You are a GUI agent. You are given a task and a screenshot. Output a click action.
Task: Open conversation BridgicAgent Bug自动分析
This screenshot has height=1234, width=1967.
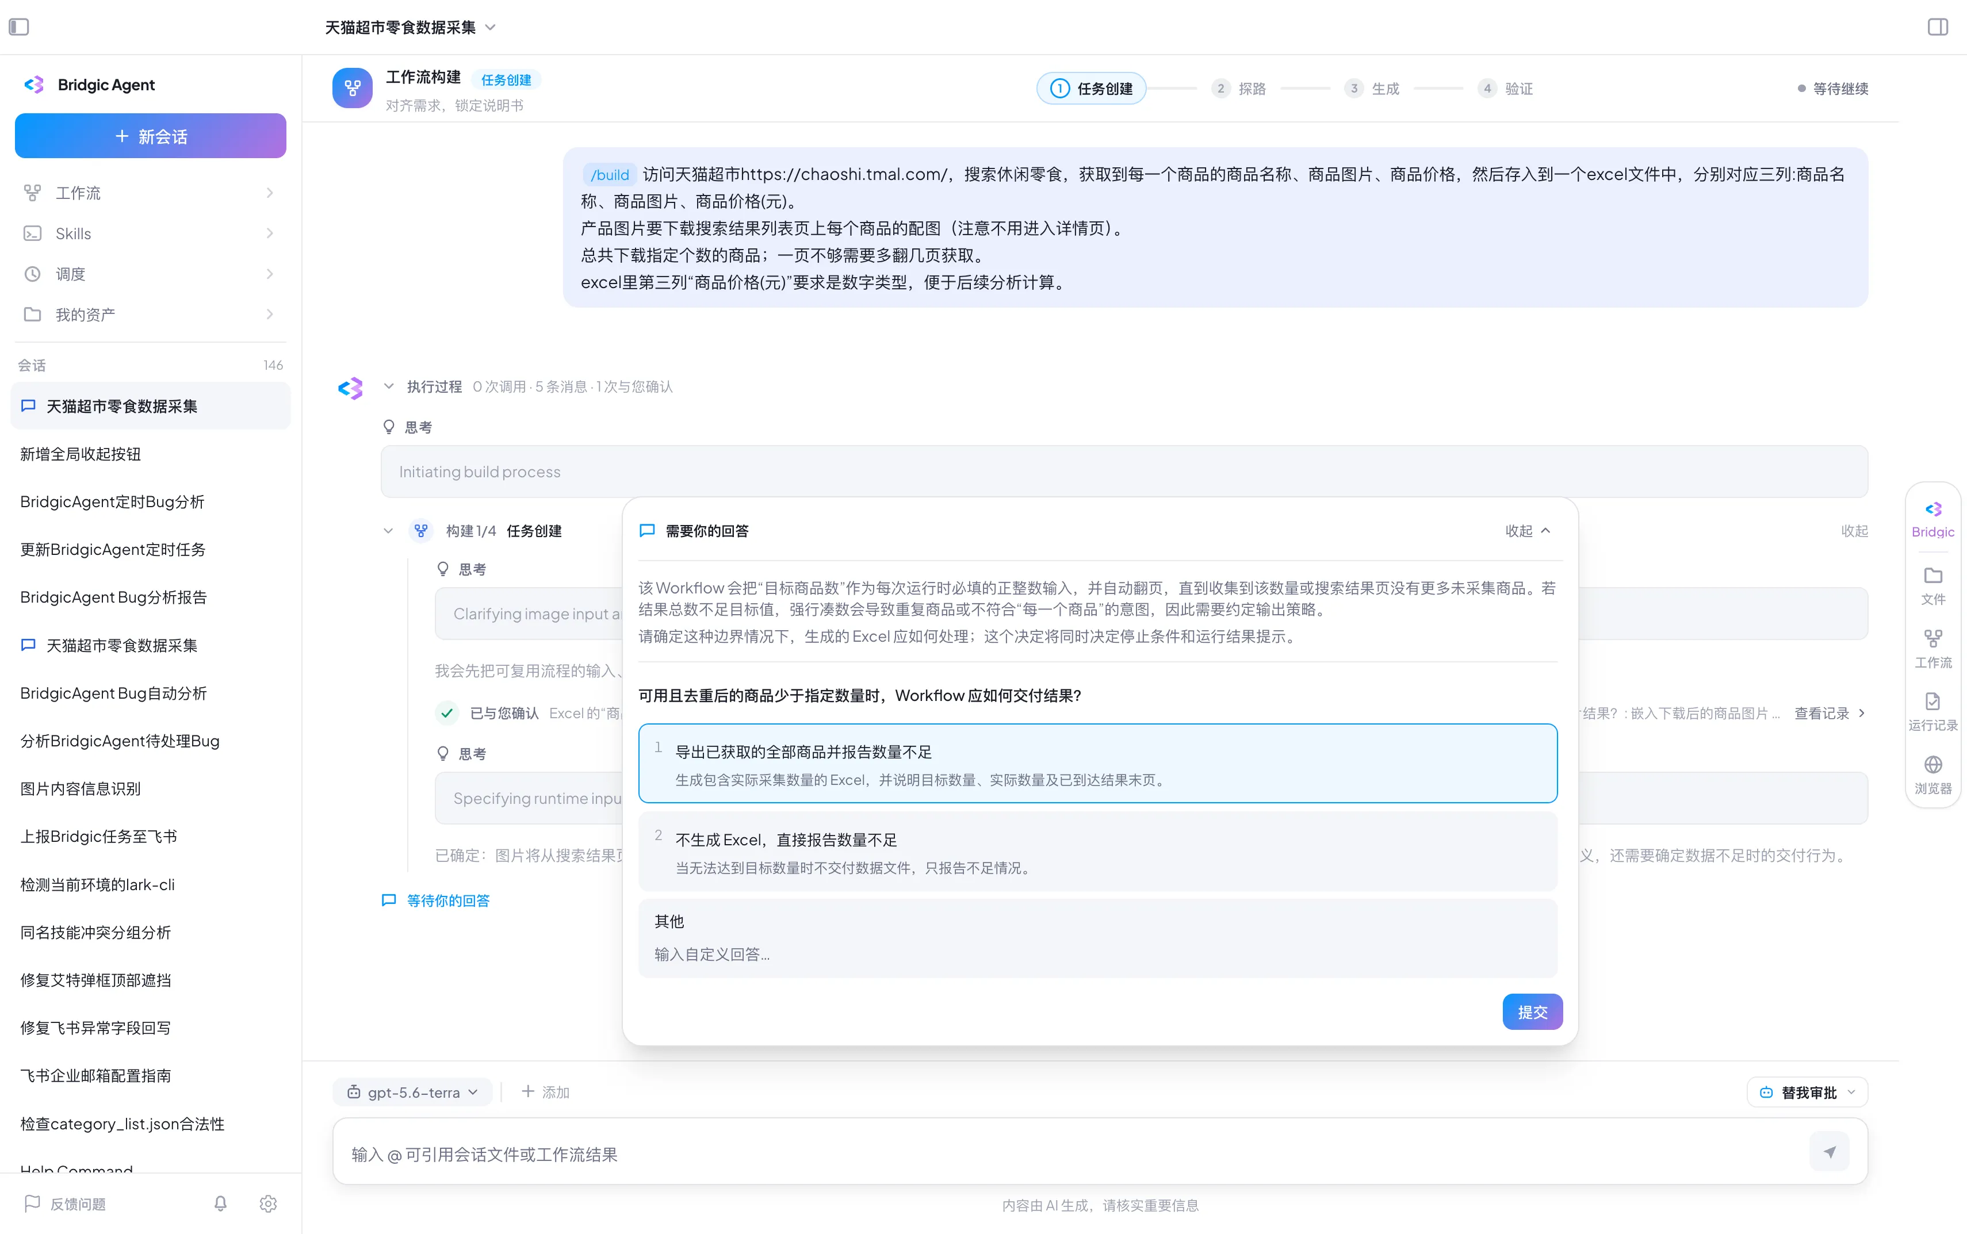tap(150, 693)
